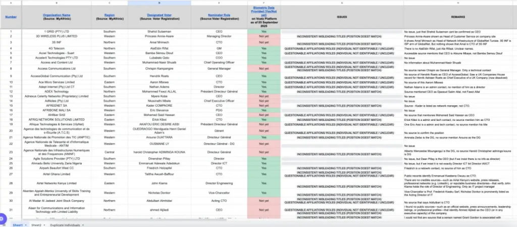Image resolution: width=517 pixels, height=227 pixels.
Task: Open the Duplicate Individuals tab dropdown arrow
Action: click(x=83, y=225)
